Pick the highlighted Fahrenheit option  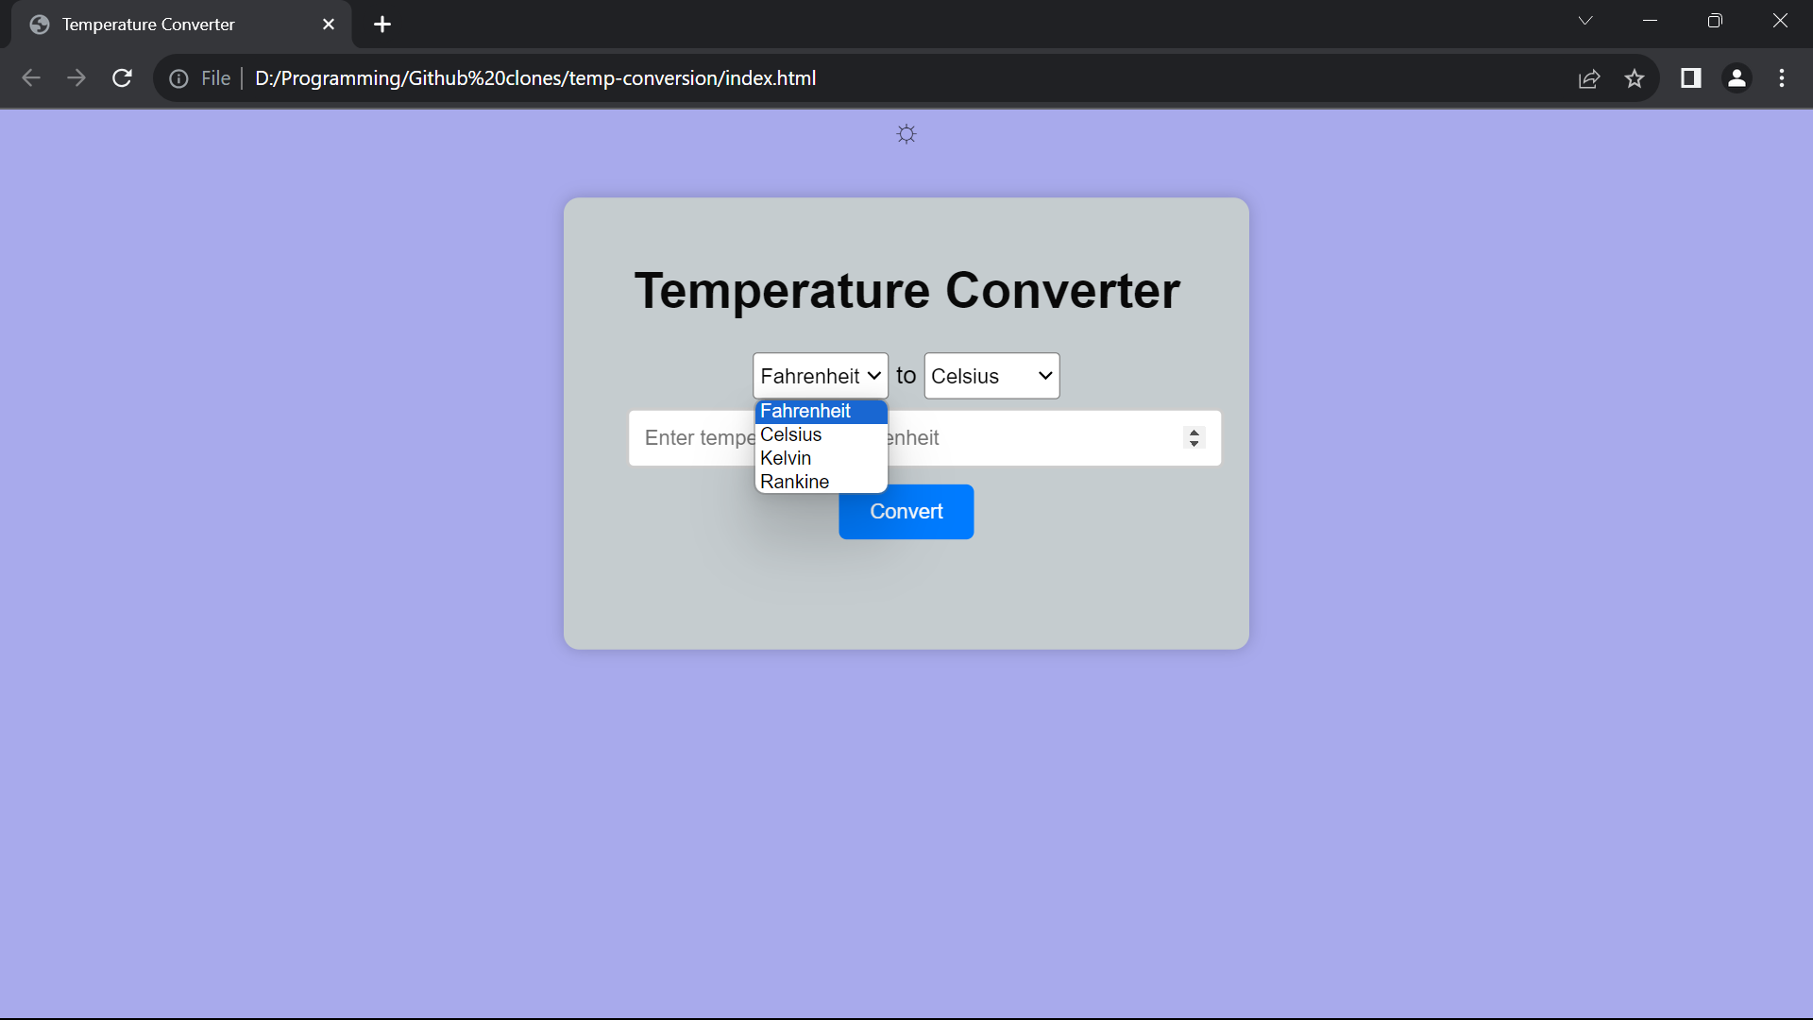pos(805,411)
